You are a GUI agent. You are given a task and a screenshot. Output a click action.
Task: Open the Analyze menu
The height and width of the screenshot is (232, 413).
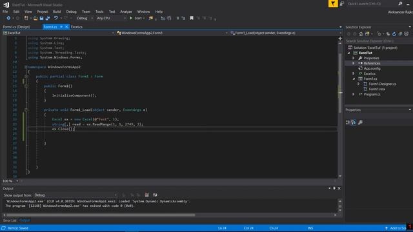click(x=126, y=12)
